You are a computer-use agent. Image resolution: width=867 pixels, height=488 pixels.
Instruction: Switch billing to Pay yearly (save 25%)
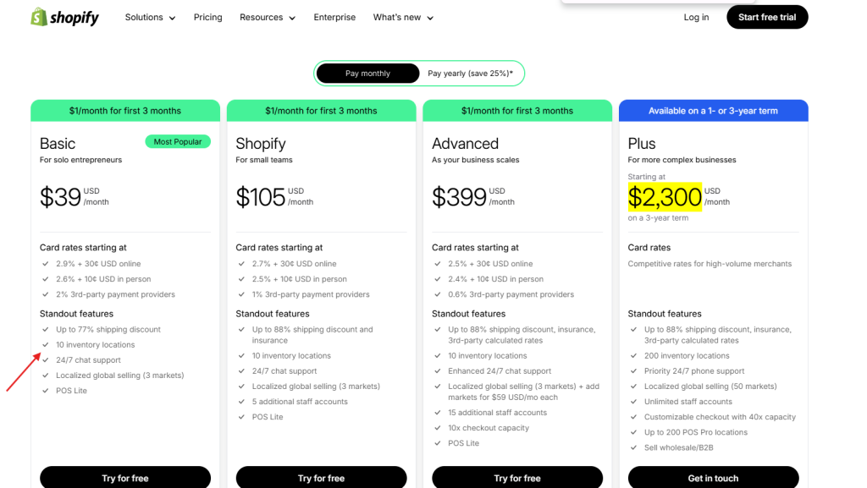point(470,74)
